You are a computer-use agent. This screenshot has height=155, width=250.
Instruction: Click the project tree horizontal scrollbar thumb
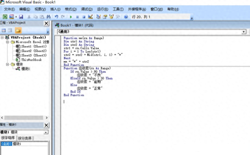[x=23, y=118]
